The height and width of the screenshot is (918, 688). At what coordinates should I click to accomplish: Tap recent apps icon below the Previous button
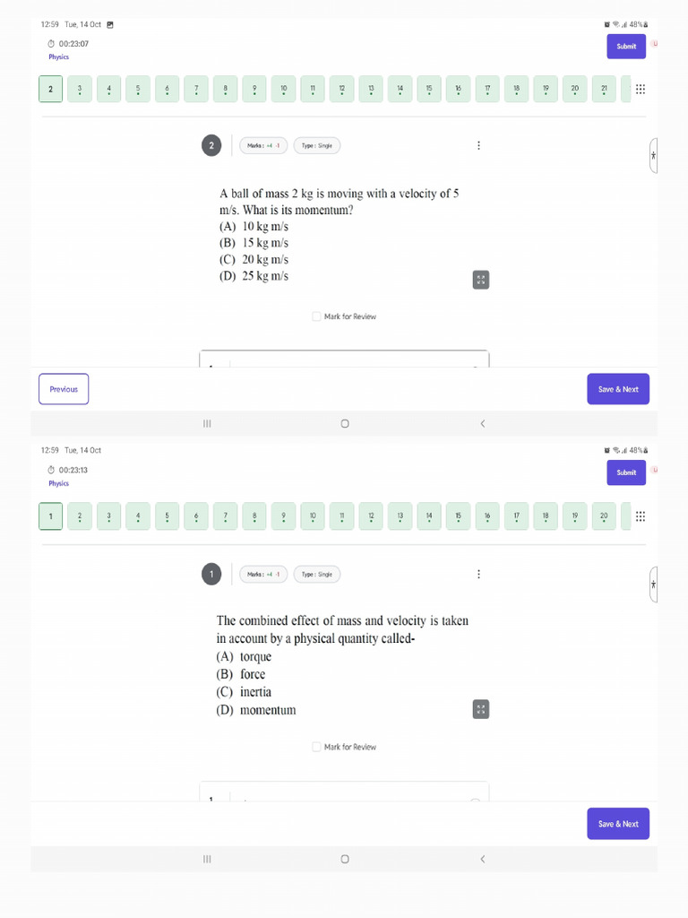[x=207, y=424]
